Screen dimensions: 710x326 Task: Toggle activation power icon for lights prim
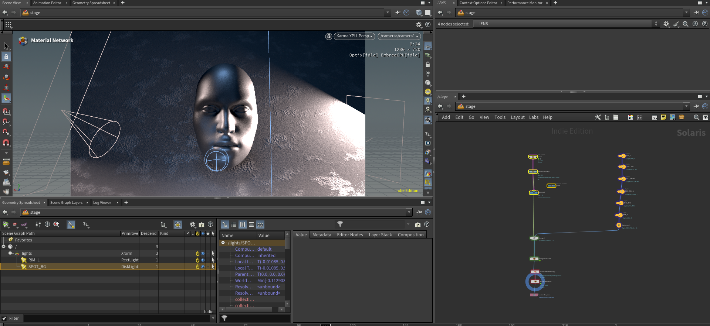point(197,253)
